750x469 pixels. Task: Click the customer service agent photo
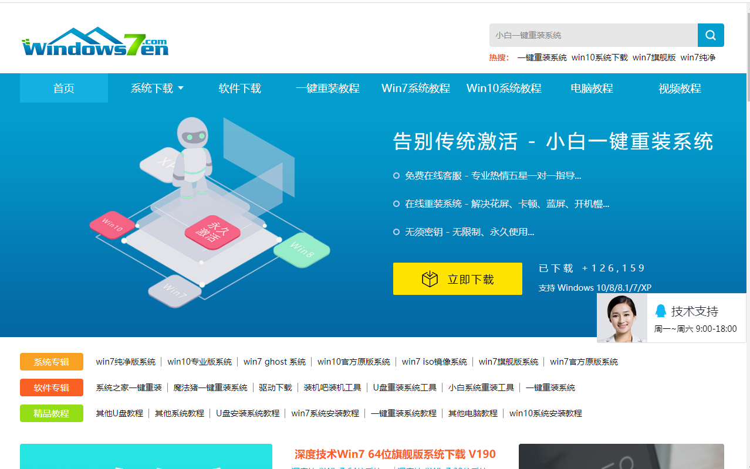622,318
